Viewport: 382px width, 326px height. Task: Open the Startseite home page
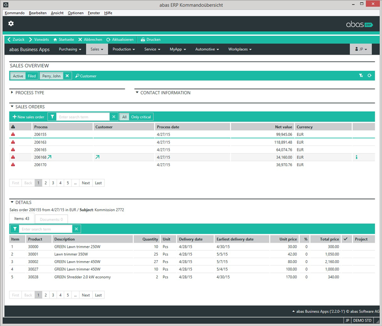pos(64,39)
